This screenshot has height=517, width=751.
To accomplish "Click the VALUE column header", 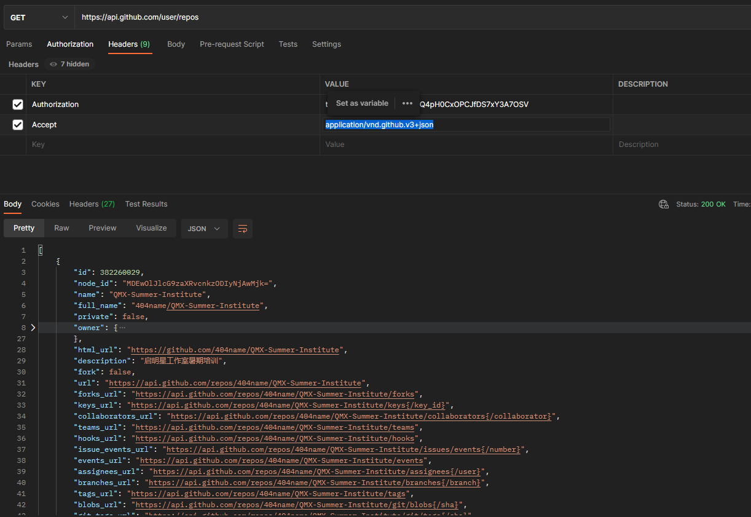I will [x=337, y=84].
